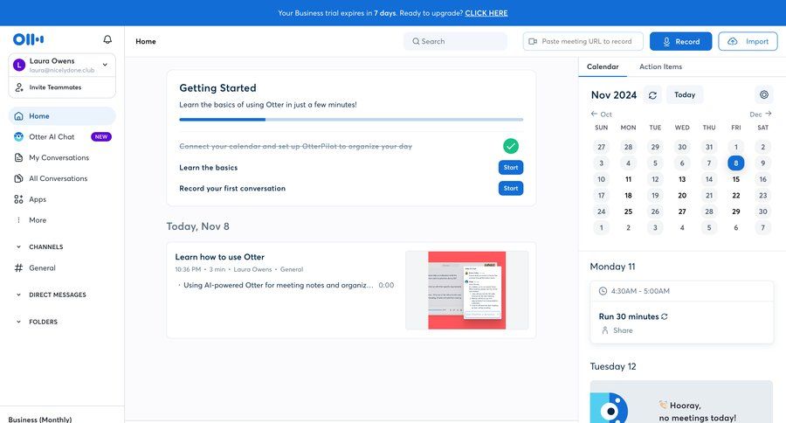Go to next month Dec arrow

pos(768,114)
